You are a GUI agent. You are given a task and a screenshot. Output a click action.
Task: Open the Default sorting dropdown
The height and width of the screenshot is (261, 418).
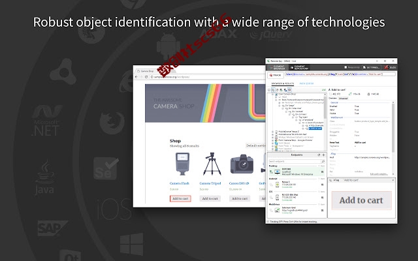pyautogui.click(x=255, y=146)
